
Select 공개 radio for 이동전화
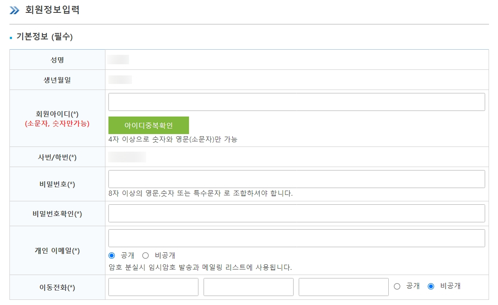point(397,287)
